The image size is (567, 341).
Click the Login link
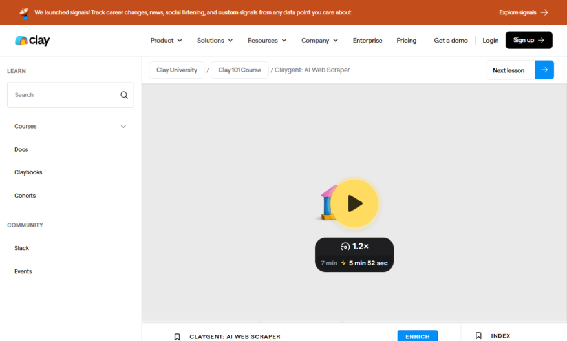pos(490,41)
